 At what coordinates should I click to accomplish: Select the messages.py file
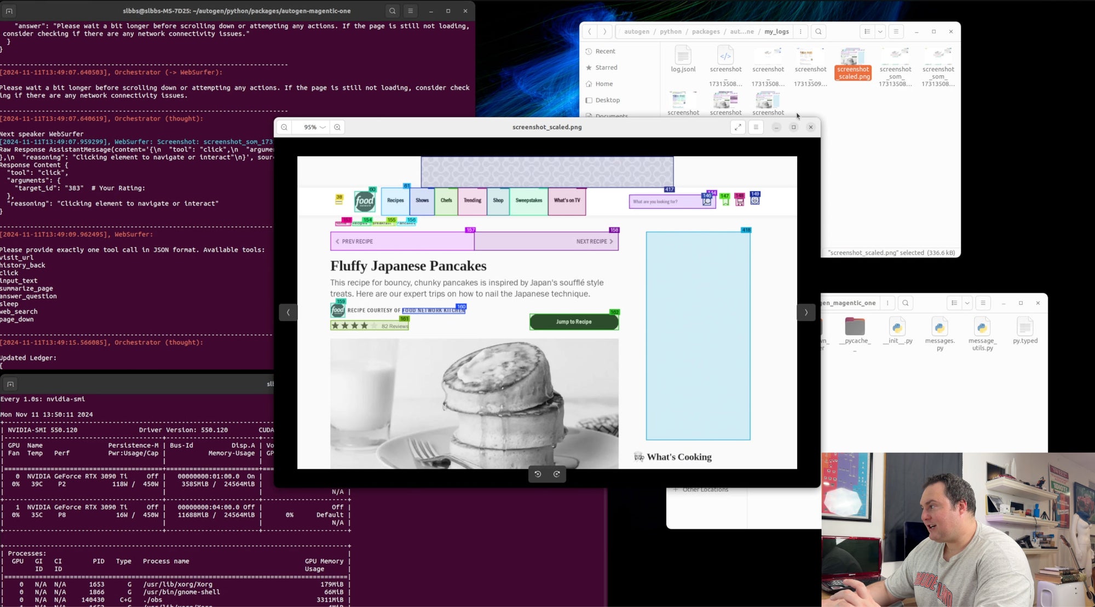[940, 333]
